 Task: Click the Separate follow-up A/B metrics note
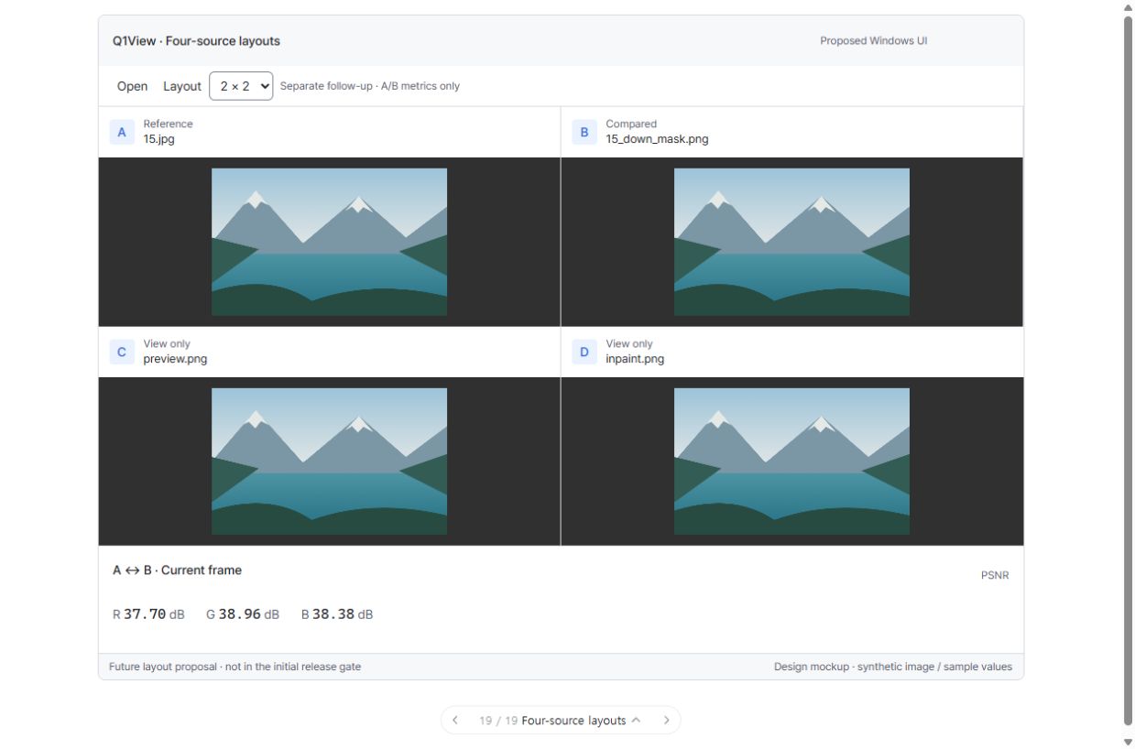click(x=370, y=86)
